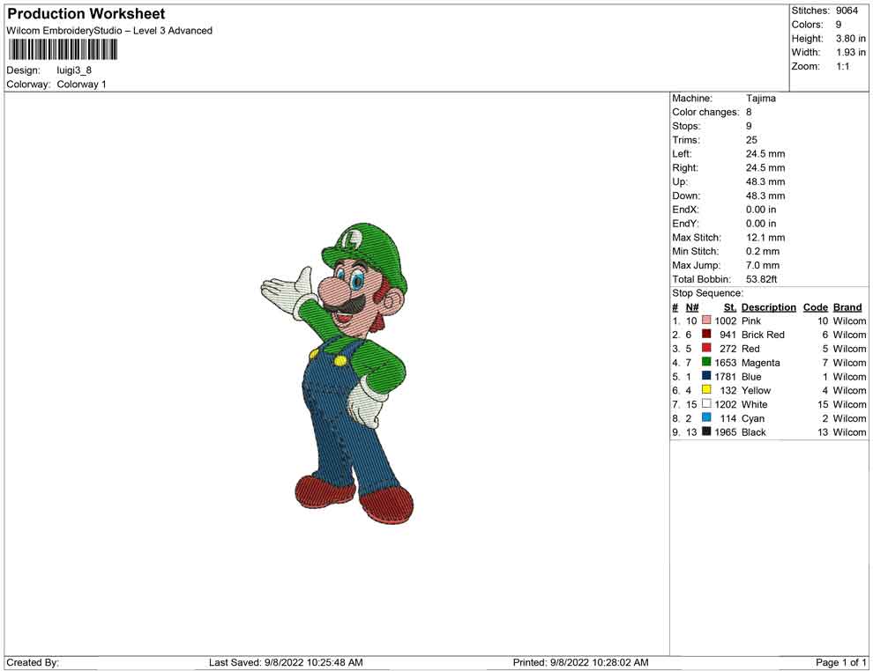
Task: Click the Max Stitch value '12.1 mm'
Action: (x=765, y=238)
